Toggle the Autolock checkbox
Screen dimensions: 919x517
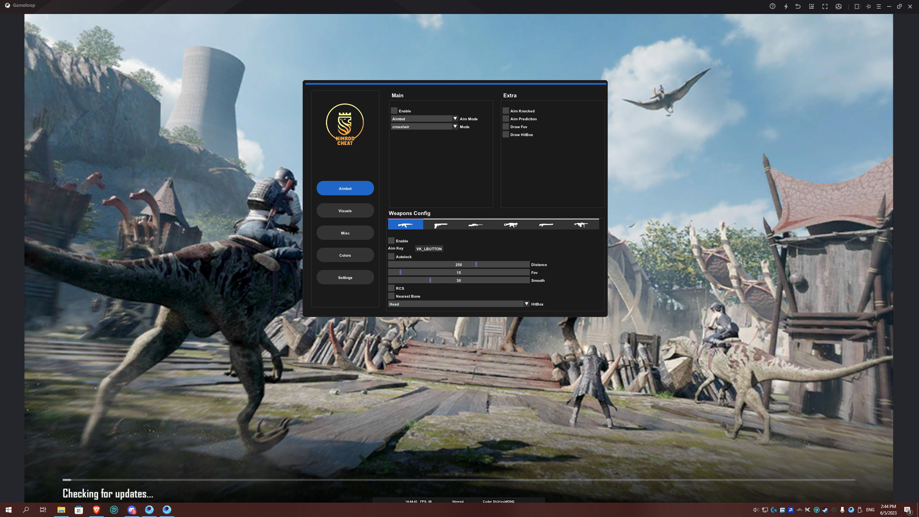(x=391, y=256)
